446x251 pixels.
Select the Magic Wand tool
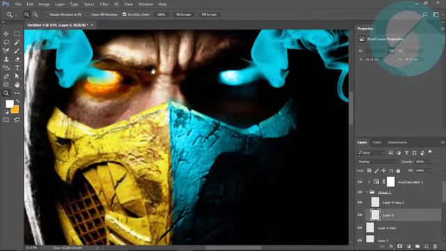click(x=17, y=42)
